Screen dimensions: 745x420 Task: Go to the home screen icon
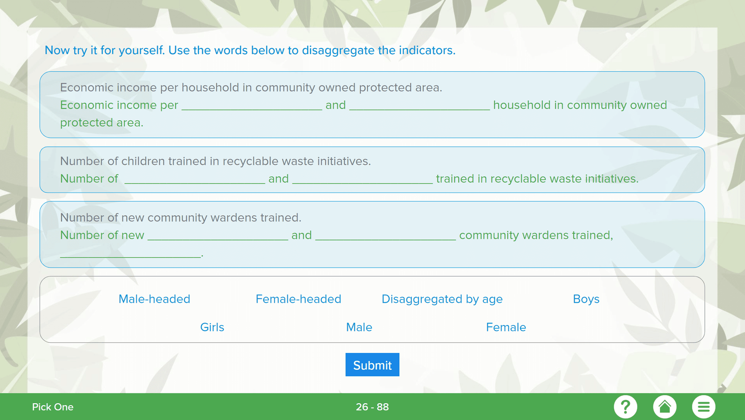click(x=664, y=406)
